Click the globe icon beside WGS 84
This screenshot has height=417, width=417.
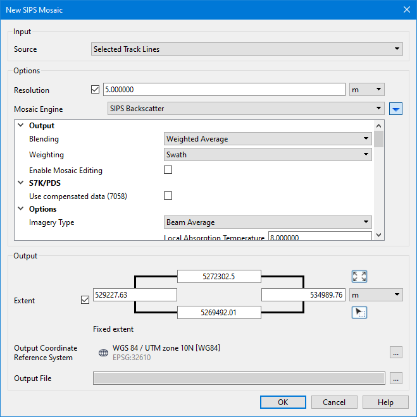click(103, 353)
